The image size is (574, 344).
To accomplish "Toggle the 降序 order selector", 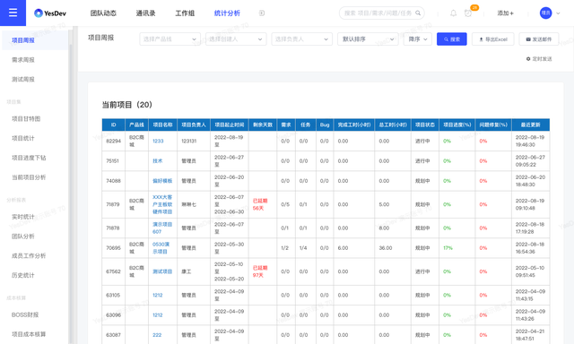I will click(x=418, y=39).
